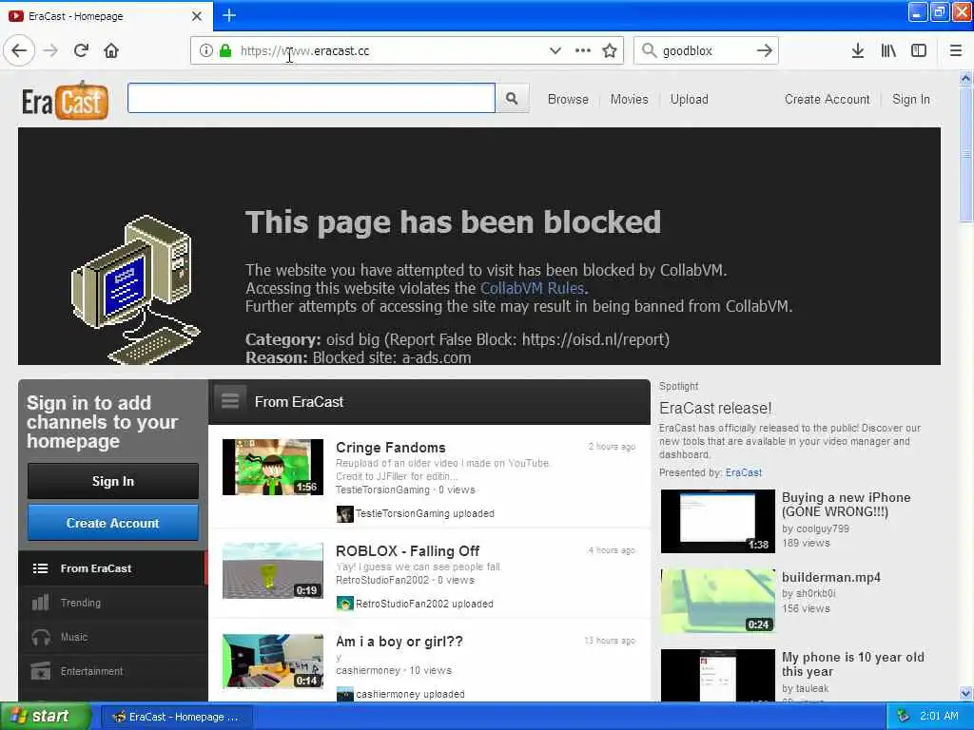Click EraCast - Homepage taskbar button

(x=176, y=717)
